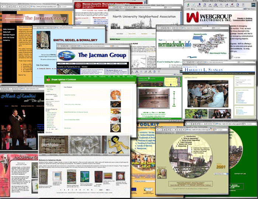Open Contact Us in the safety site sidebar
The image size is (258, 199).
pos(6,40)
